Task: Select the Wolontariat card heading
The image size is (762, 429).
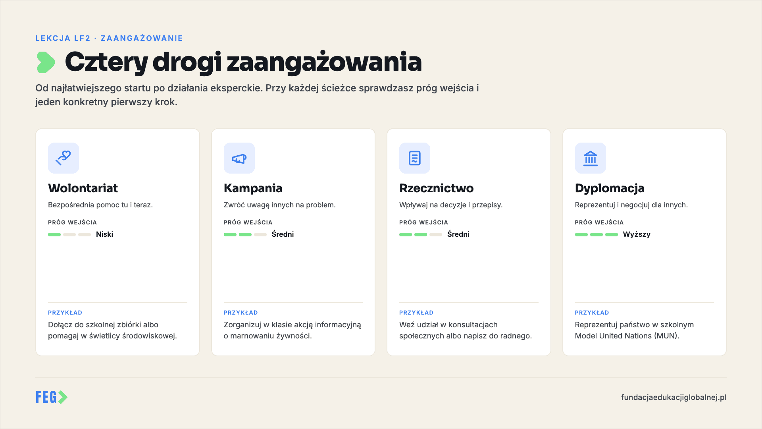Action: coord(83,188)
